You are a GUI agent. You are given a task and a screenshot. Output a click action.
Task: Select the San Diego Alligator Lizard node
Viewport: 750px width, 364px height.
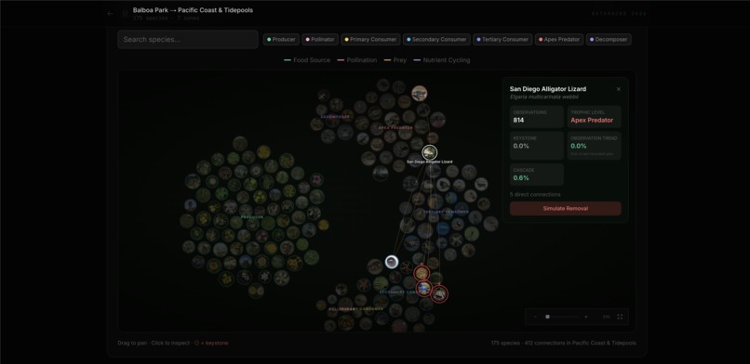coord(430,152)
